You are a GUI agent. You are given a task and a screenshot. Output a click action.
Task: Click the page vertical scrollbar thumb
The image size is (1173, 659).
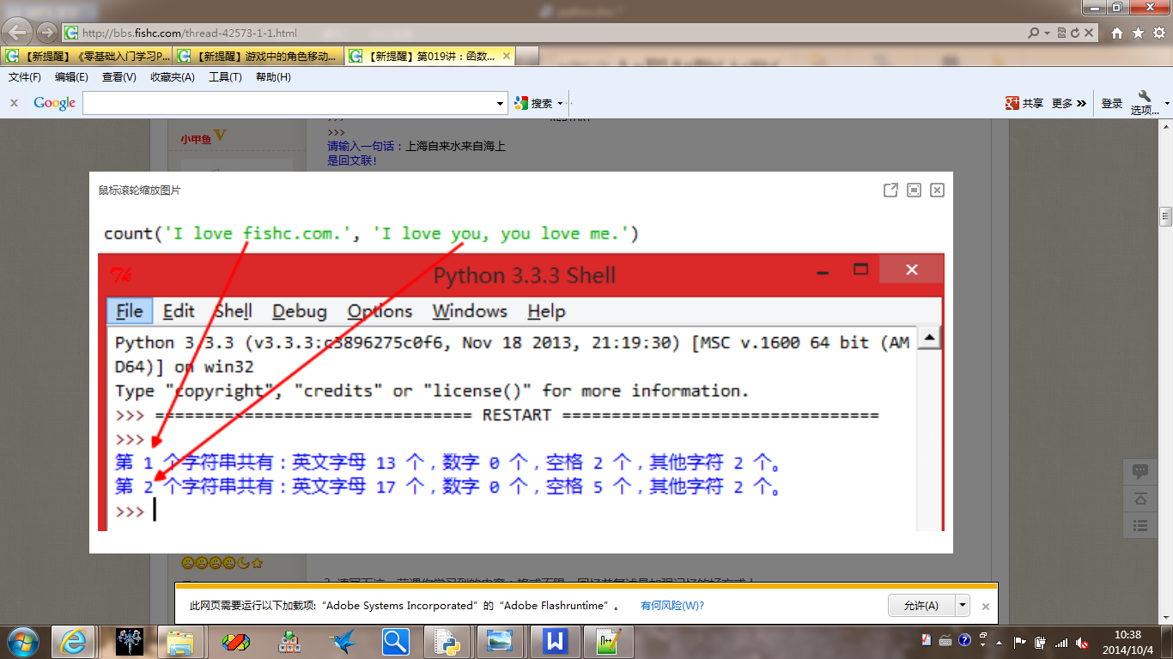[1165, 215]
